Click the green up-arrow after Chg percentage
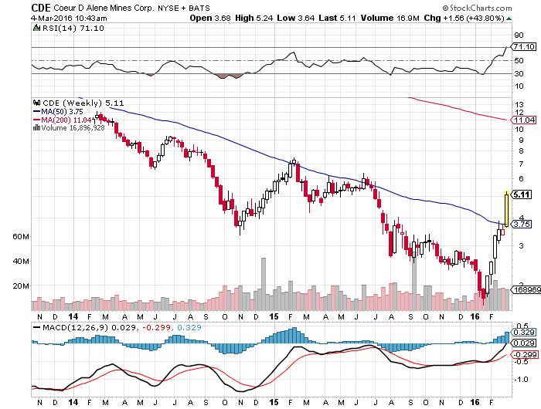Screen dimensions: 541x409 (509, 19)
